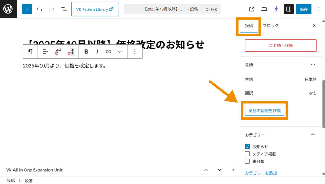Check the 未分類 category checkbox
The height and width of the screenshot is (184, 325).
(x=248, y=161)
